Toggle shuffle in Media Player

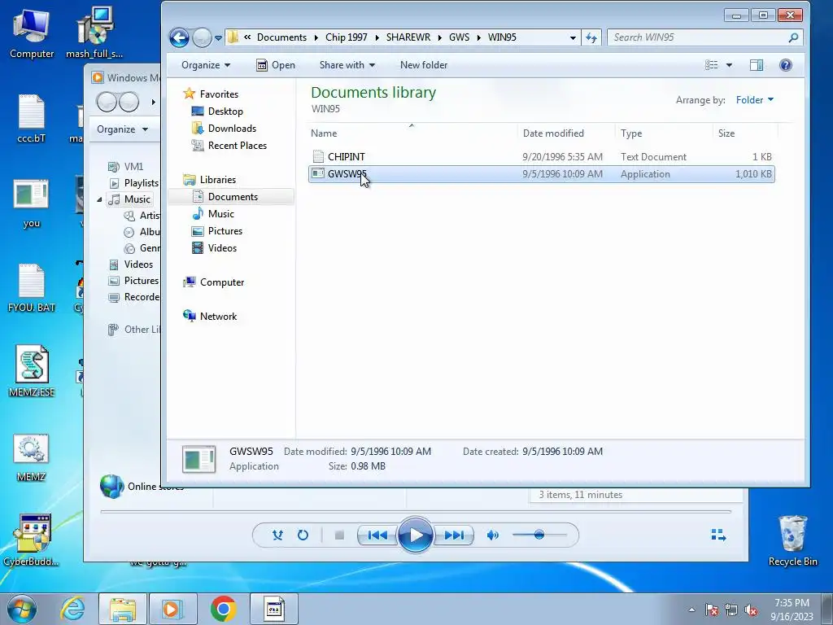click(x=277, y=535)
